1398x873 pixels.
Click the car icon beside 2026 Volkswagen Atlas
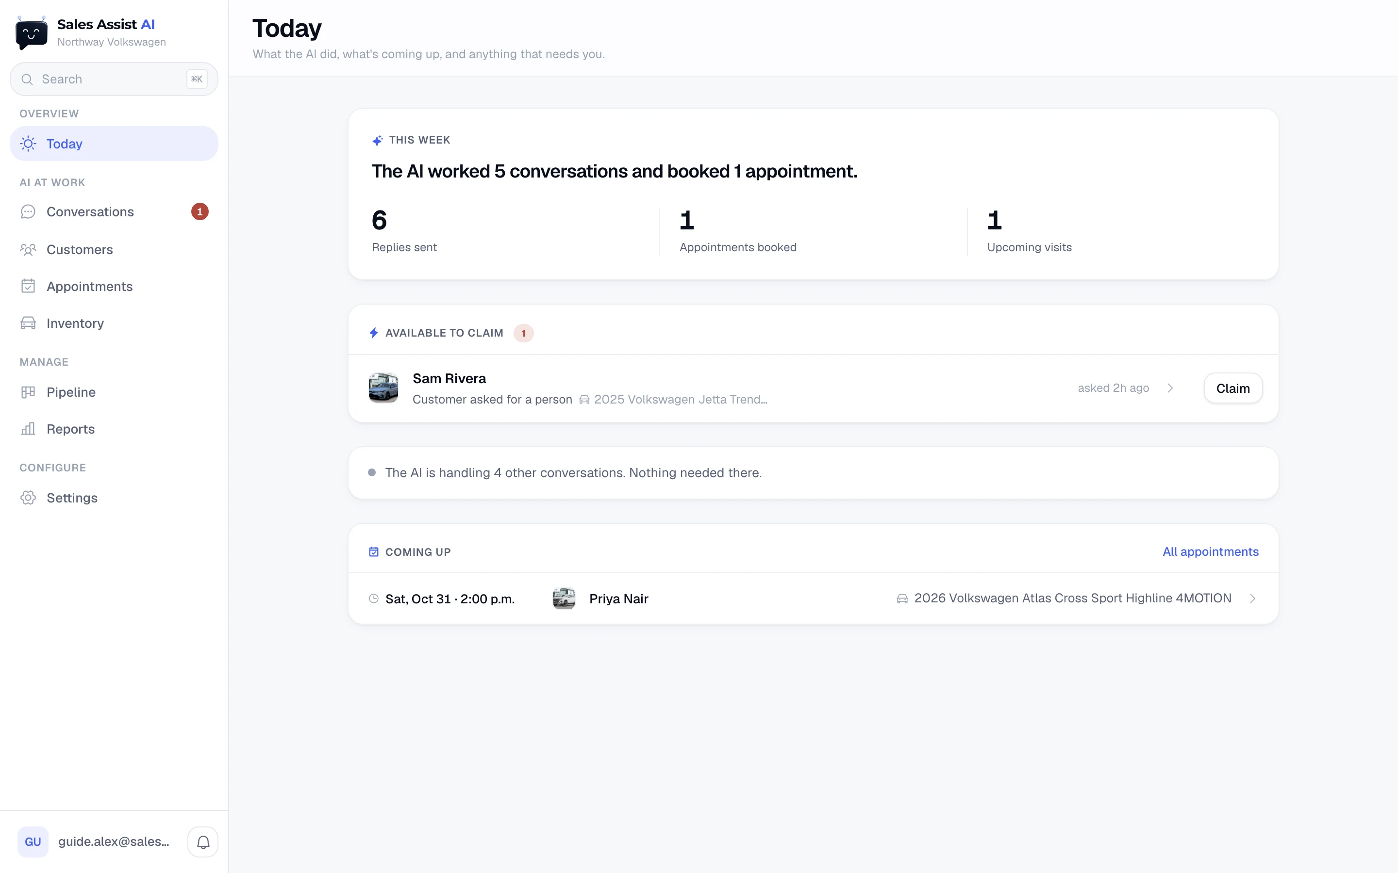click(x=902, y=599)
